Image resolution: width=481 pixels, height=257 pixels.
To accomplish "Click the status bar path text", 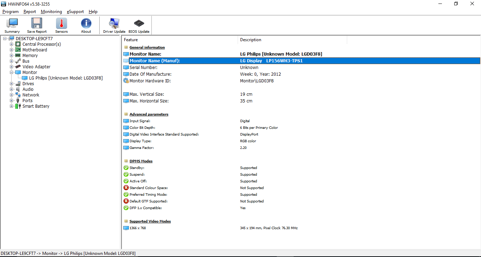I will pos(68,253).
